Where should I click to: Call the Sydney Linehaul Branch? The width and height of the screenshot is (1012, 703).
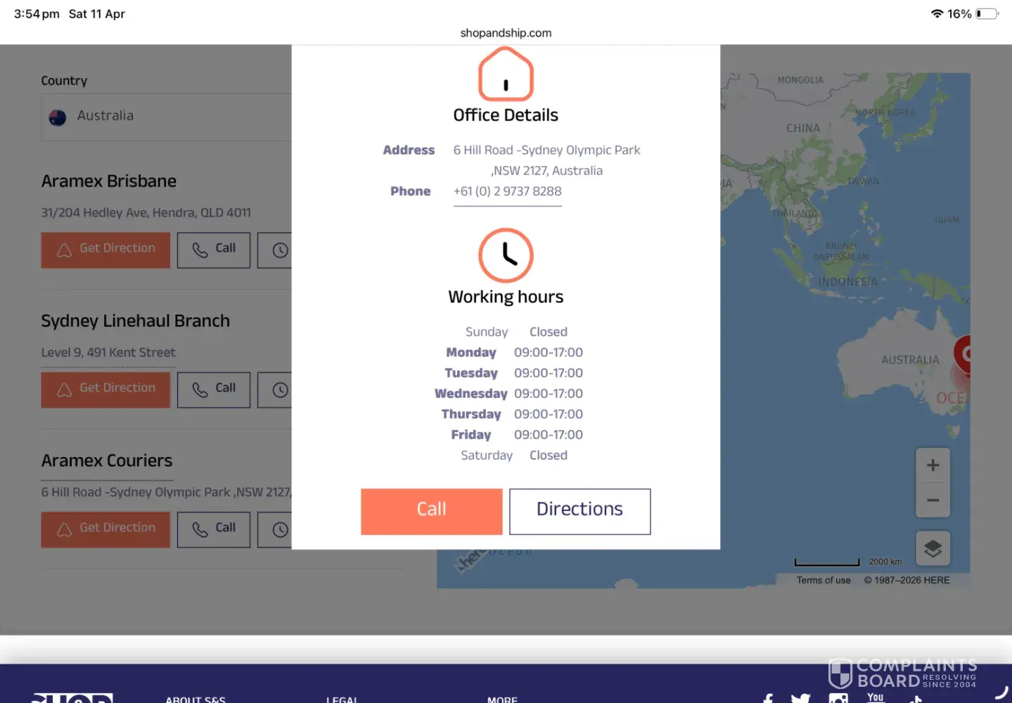[213, 389]
